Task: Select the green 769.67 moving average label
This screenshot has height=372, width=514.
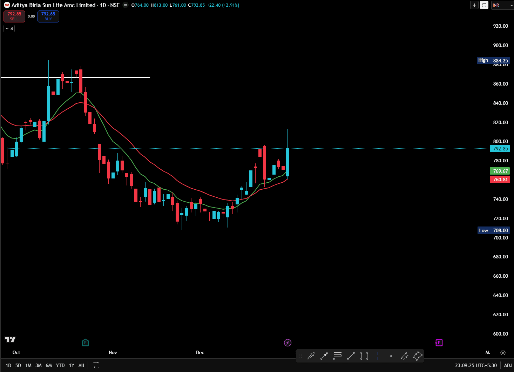Action: click(x=500, y=171)
